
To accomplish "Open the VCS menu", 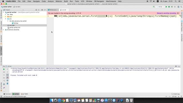I will tap(83, 1).
